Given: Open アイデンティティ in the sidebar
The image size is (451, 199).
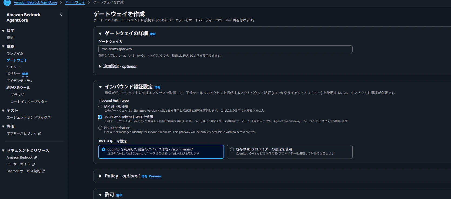Looking at the screenshot, I should 20,81.
